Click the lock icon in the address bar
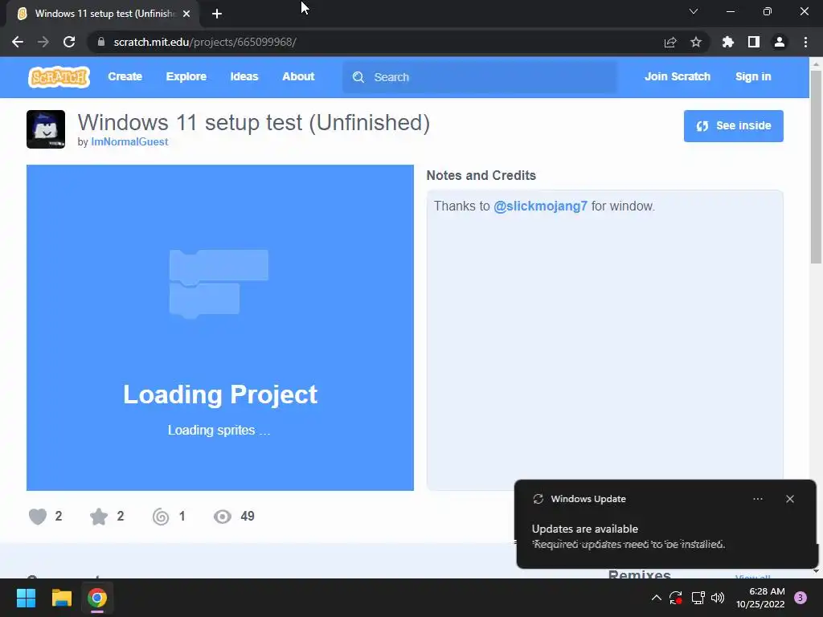Image resolution: width=823 pixels, height=617 pixels. (x=100, y=42)
